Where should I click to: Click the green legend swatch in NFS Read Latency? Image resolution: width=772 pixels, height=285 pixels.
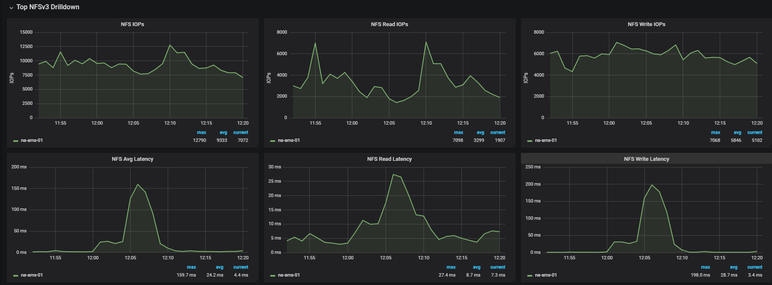click(x=273, y=276)
